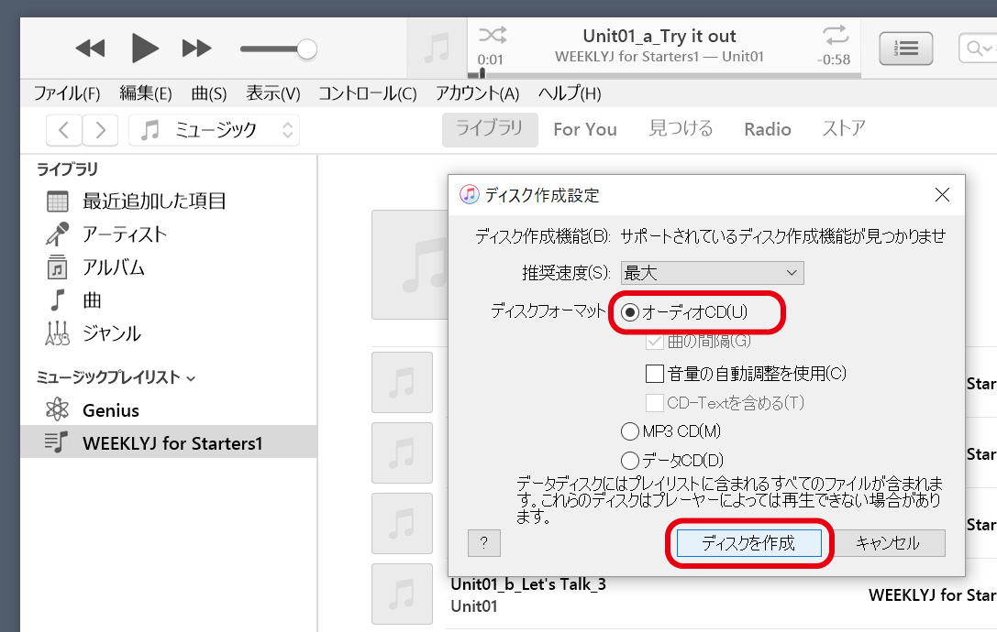997x632 pixels.
Task: Switch to the ストア tab
Action: pyautogui.click(x=844, y=129)
